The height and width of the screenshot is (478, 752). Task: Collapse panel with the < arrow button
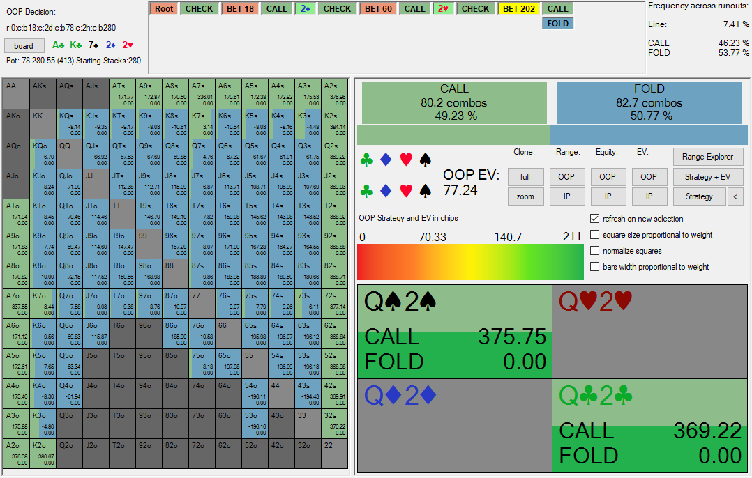[x=735, y=196]
